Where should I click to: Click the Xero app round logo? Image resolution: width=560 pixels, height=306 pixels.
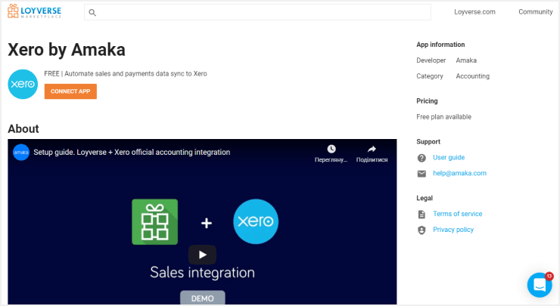point(23,85)
